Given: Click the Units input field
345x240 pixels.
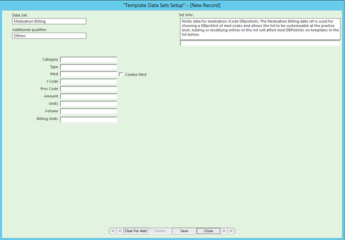Looking at the screenshot, I should [88, 104].
